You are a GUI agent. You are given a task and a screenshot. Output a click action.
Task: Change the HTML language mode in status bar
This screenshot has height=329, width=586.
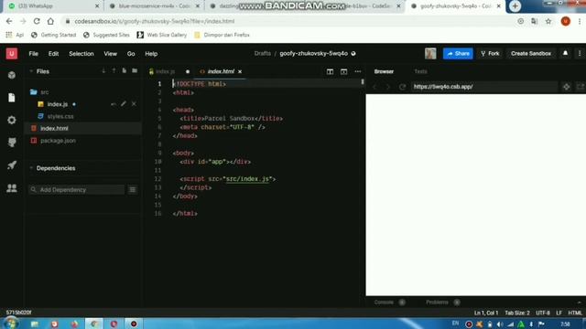click(x=575, y=313)
